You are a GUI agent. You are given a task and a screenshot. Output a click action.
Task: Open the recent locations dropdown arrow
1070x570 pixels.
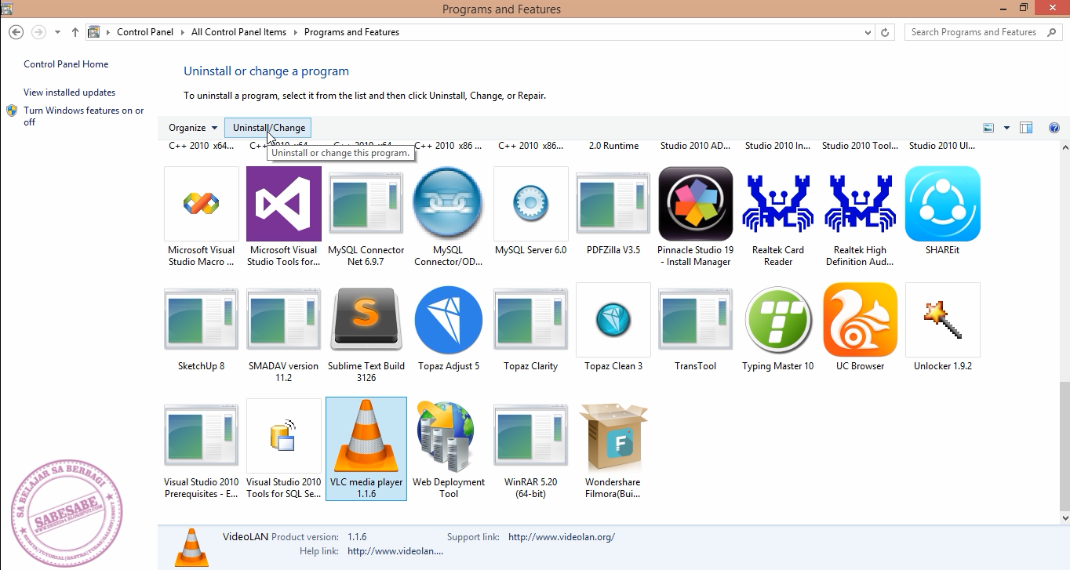pyautogui.click(x=57, y=32)
